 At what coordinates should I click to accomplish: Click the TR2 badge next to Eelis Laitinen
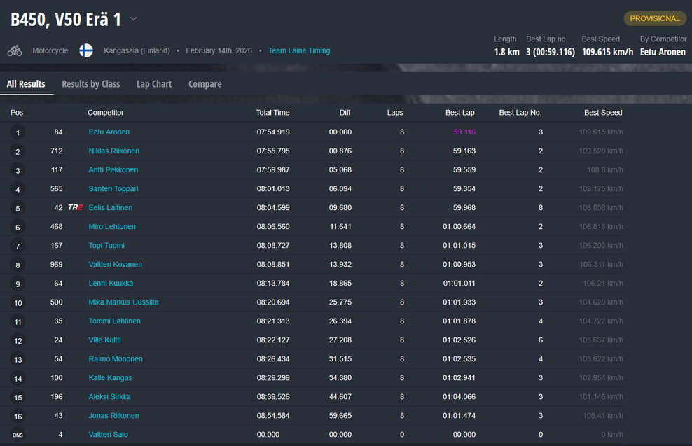click(75, 208)
